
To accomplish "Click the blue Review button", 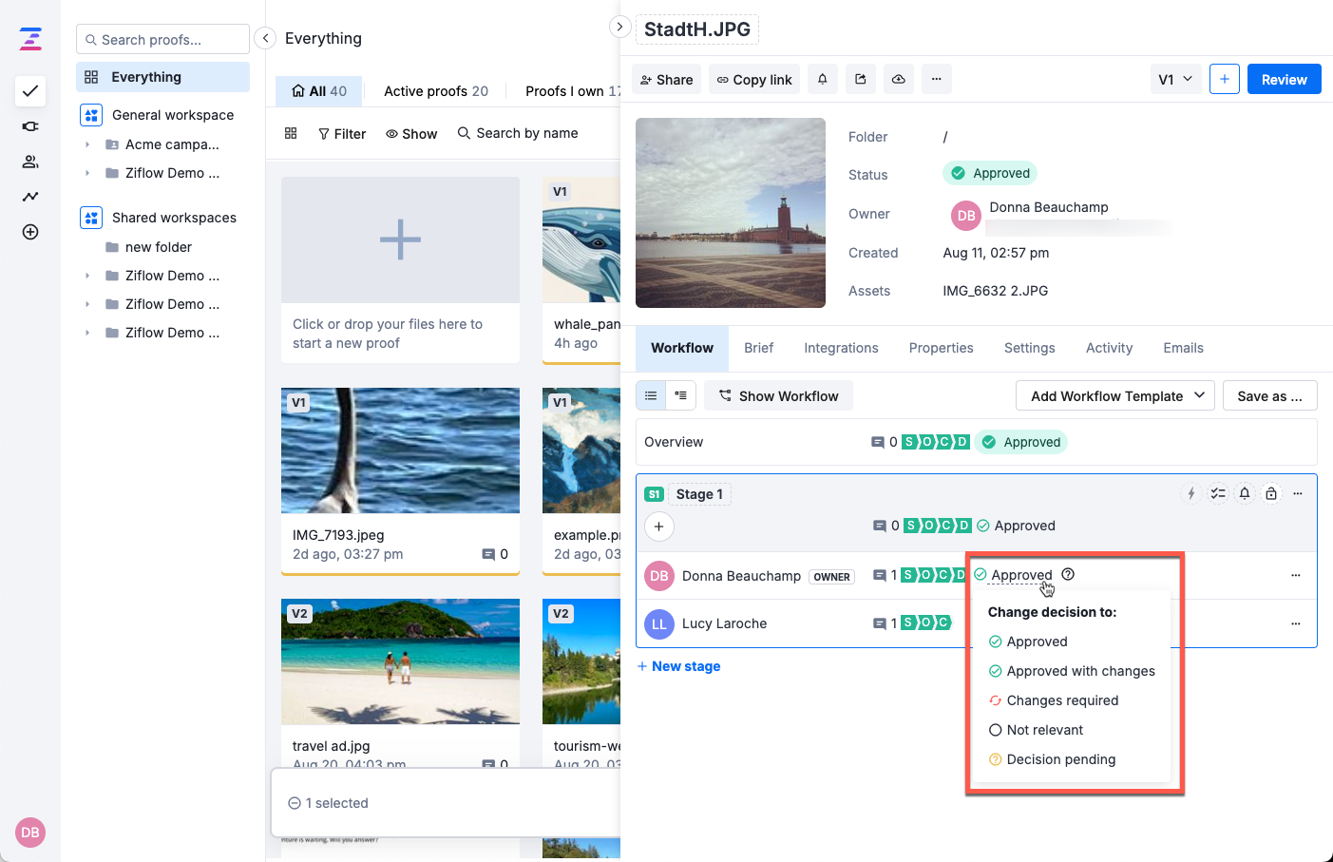I will click(x=1284, y=80).
